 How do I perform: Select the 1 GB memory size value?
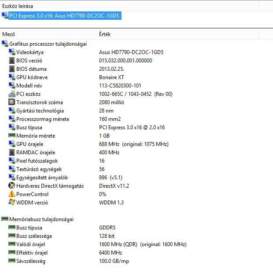(104, 136)
